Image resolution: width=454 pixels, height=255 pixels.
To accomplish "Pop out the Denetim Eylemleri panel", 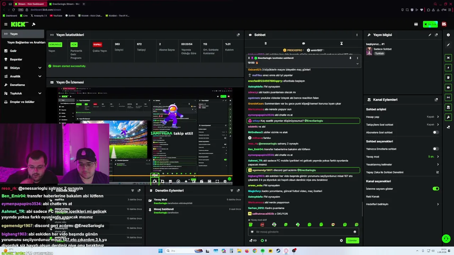I will click(238, 191).
